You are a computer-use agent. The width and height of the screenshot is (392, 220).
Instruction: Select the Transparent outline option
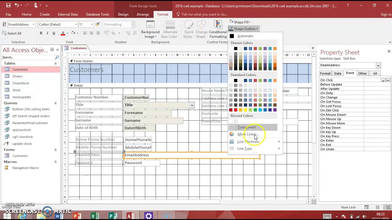pos(253,127)
